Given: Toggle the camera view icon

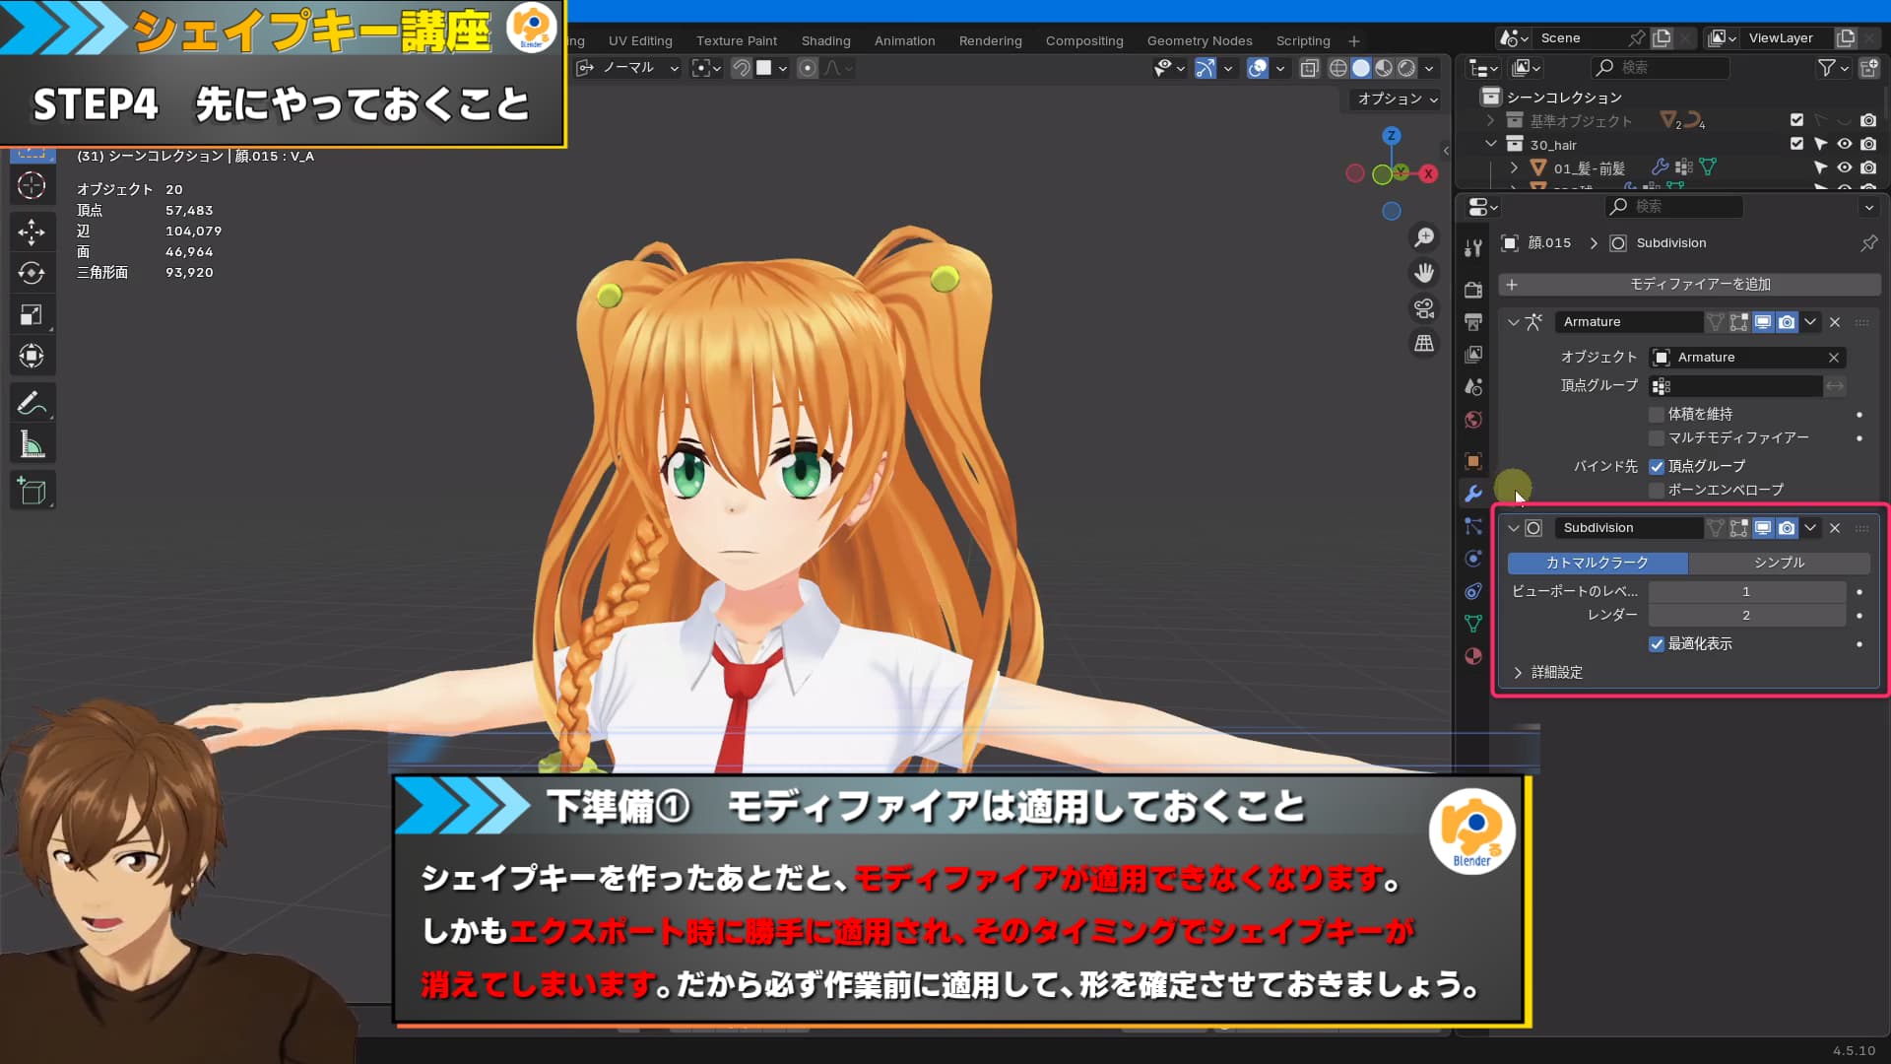Looking at the screenshot, I should pos(1424,308).
